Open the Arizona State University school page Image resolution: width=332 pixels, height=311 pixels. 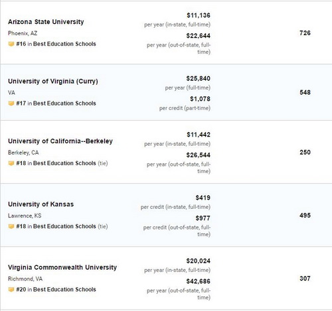46,22
